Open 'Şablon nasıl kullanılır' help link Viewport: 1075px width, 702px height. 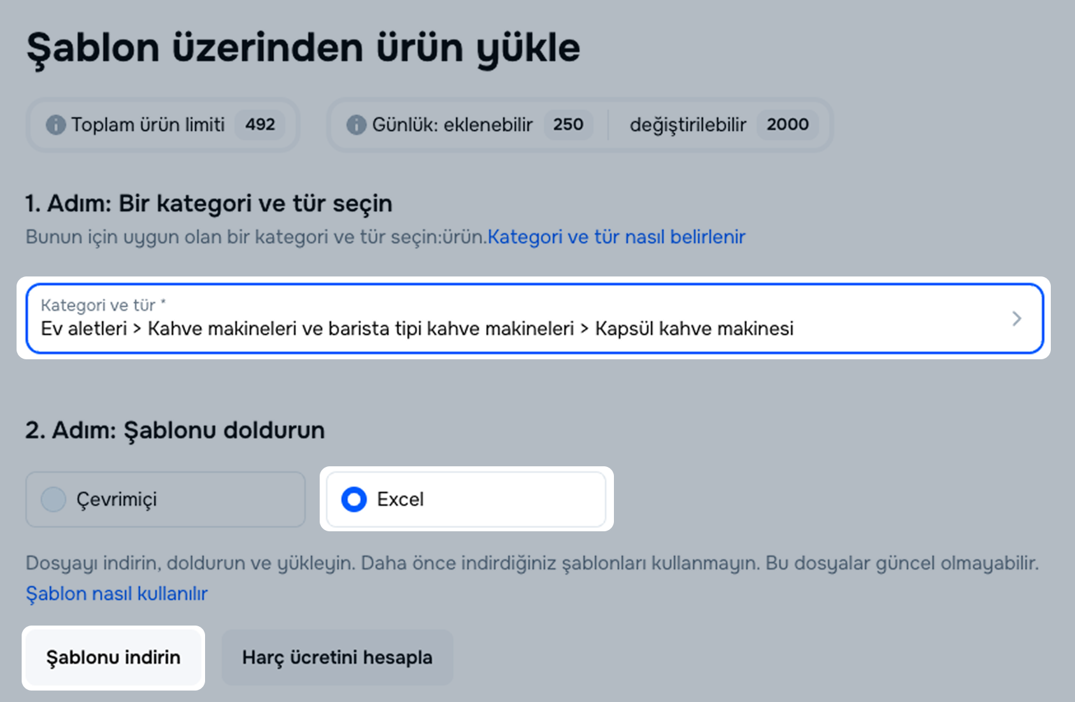[x=117, y=594]
